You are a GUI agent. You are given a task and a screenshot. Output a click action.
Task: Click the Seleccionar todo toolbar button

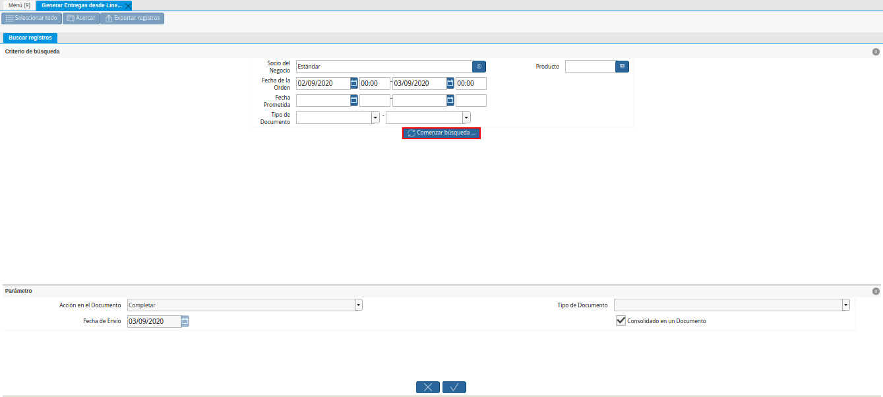tap(32, 18)
